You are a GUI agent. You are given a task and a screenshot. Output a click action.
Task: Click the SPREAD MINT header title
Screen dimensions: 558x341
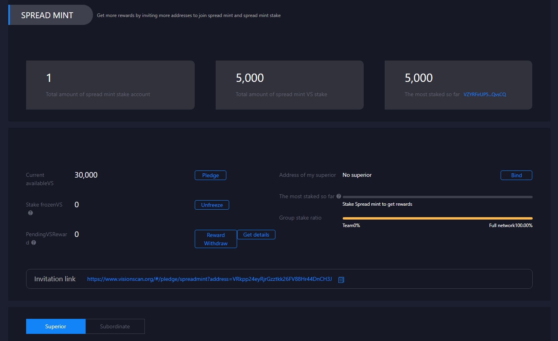pyautogui.click(x=47, y=15)
